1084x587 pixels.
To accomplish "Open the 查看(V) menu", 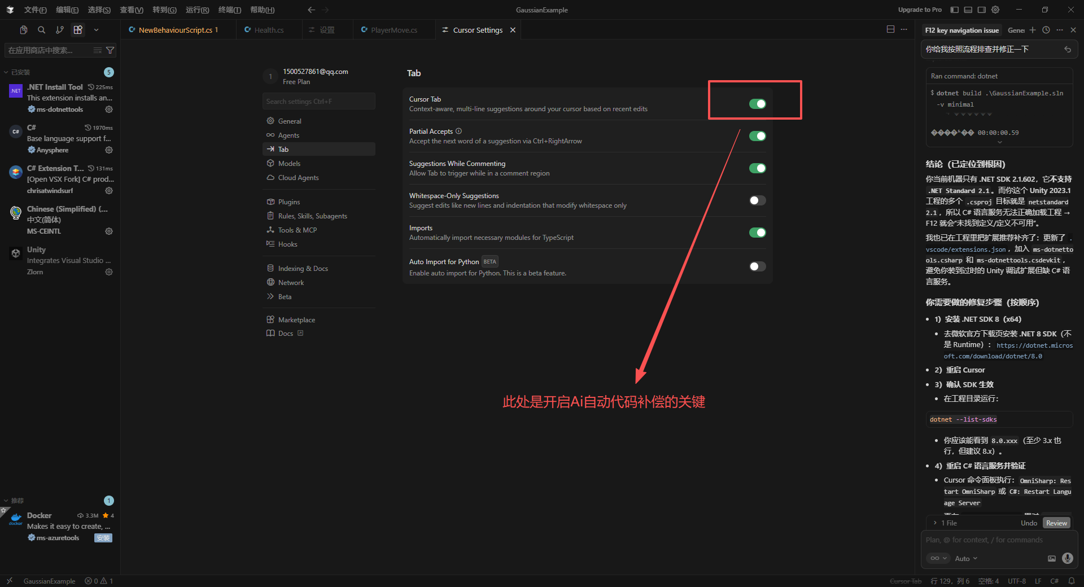I will (132, 10).
